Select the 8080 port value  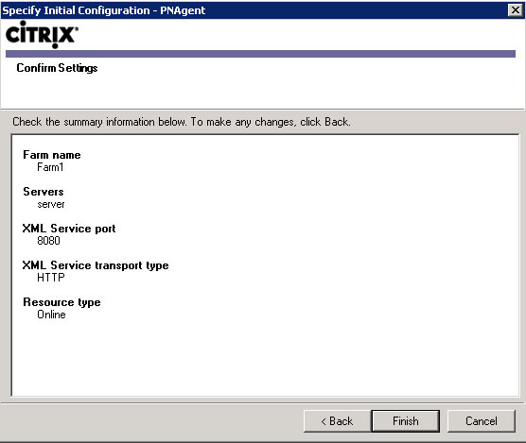48,241
